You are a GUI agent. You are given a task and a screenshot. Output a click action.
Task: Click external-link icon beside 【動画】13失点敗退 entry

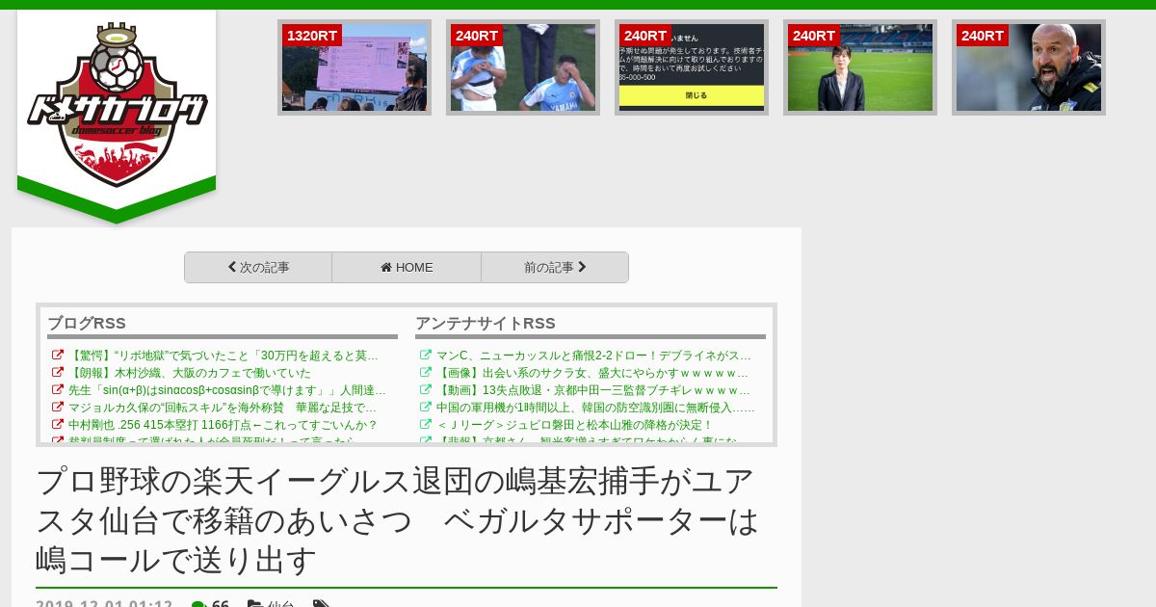426,390
